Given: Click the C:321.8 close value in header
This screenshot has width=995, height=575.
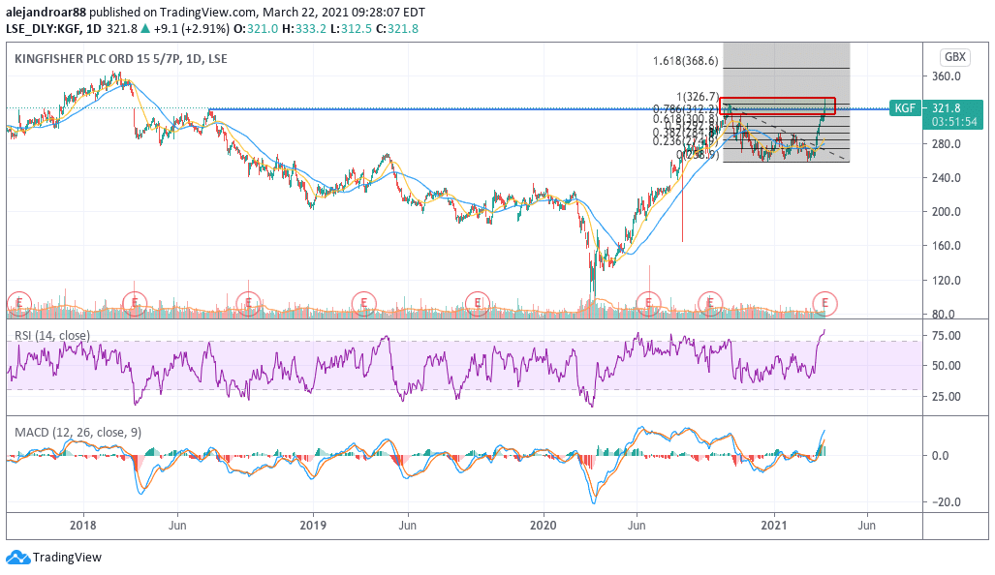Looking at the screenshot, I should 397,28.
